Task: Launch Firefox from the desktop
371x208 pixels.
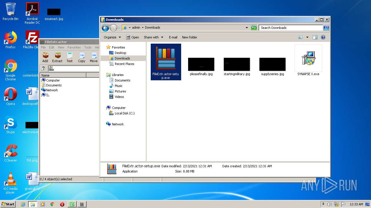Action: click(10, 40)
